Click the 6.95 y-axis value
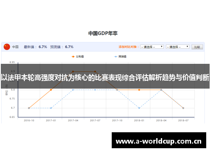Viewport: 210px width, 152px height. tap(12, 62)
